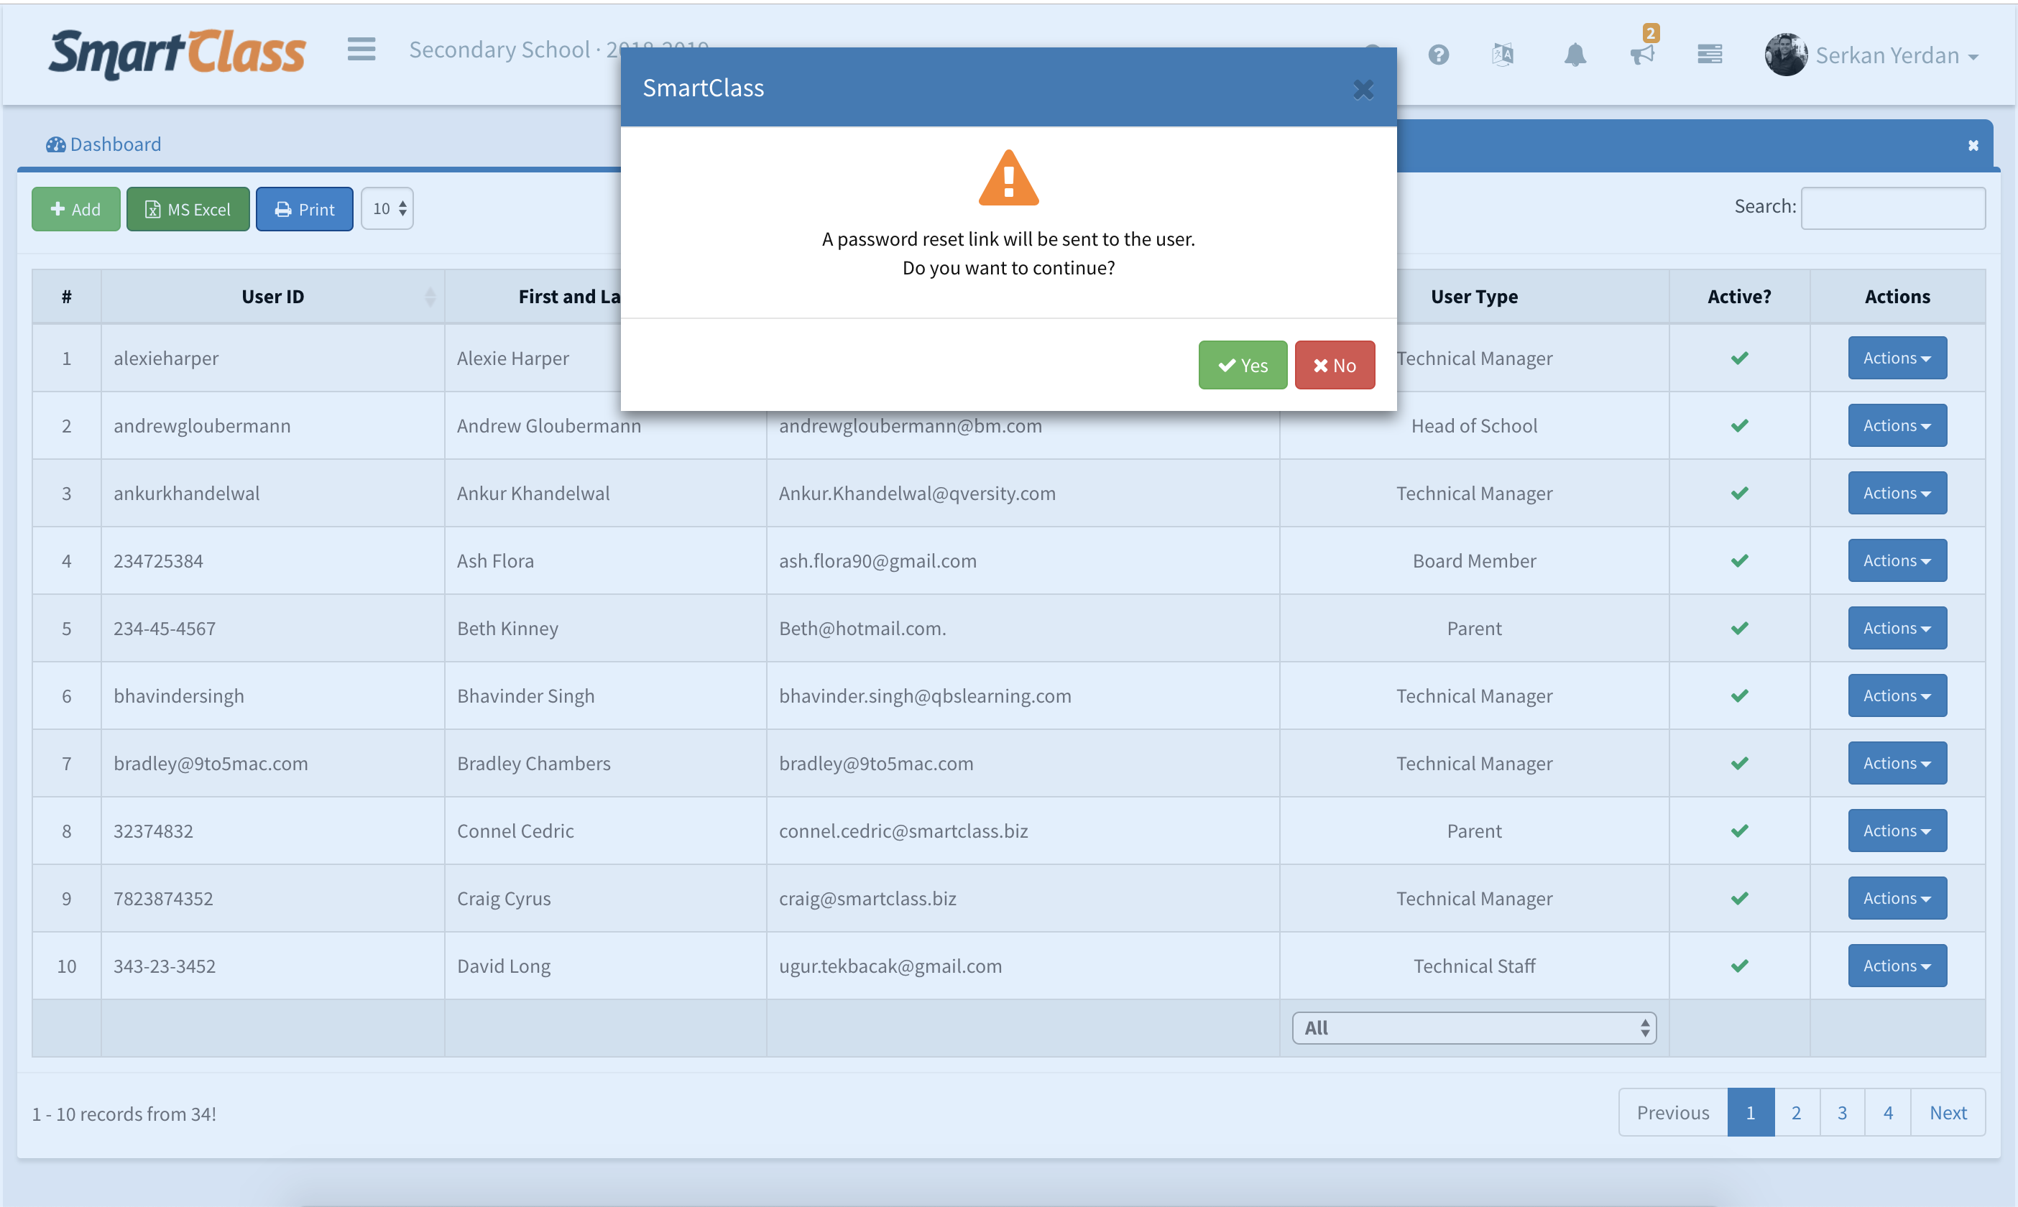Image resolution: width=2018 pixels, height=1207 pixels.
Task: Cancel password reset with No
Action: [1334, 365]
